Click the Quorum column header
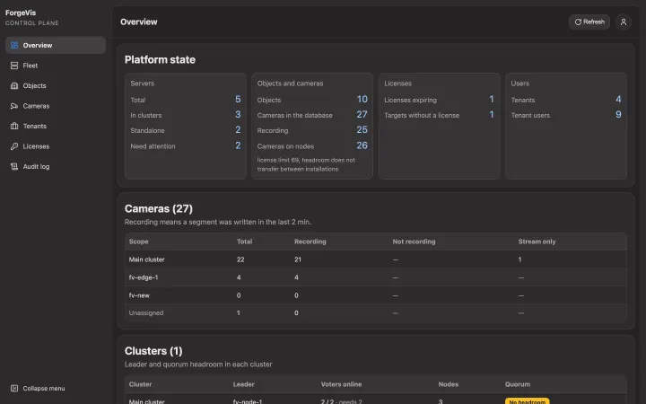 pos(518,384)
